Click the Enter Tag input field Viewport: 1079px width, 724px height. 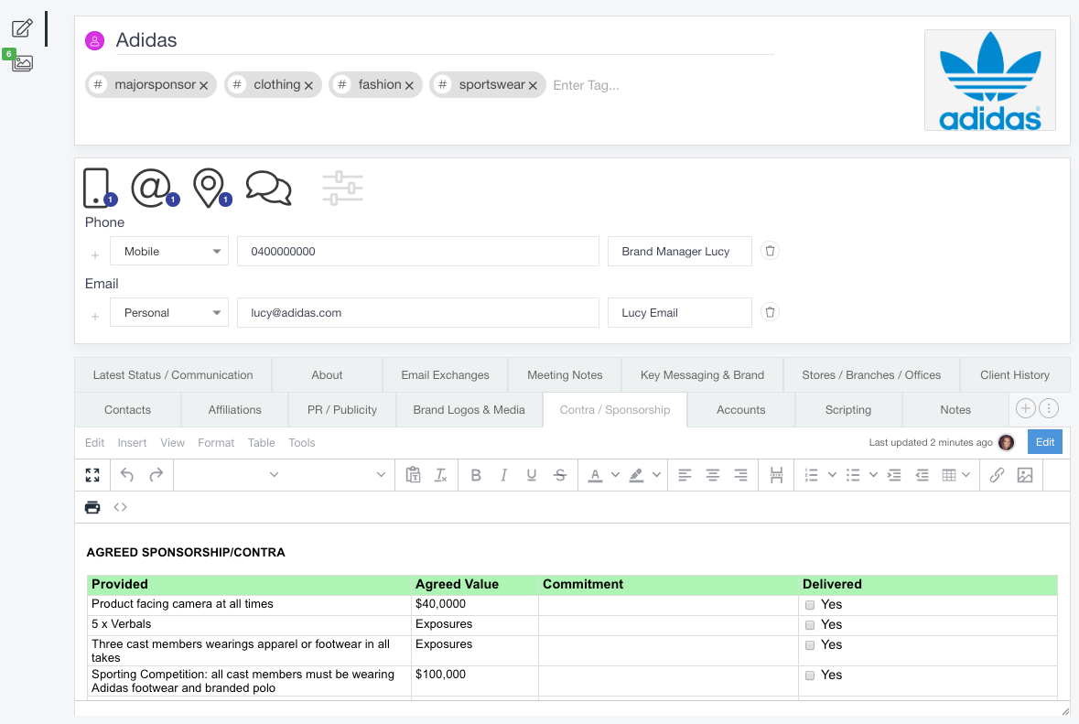pos(587,85)
